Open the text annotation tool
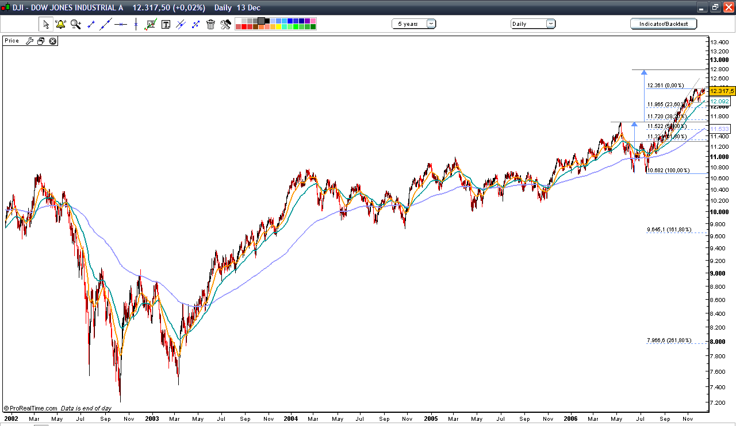The image size is (736, 426). tap(166, 24)
